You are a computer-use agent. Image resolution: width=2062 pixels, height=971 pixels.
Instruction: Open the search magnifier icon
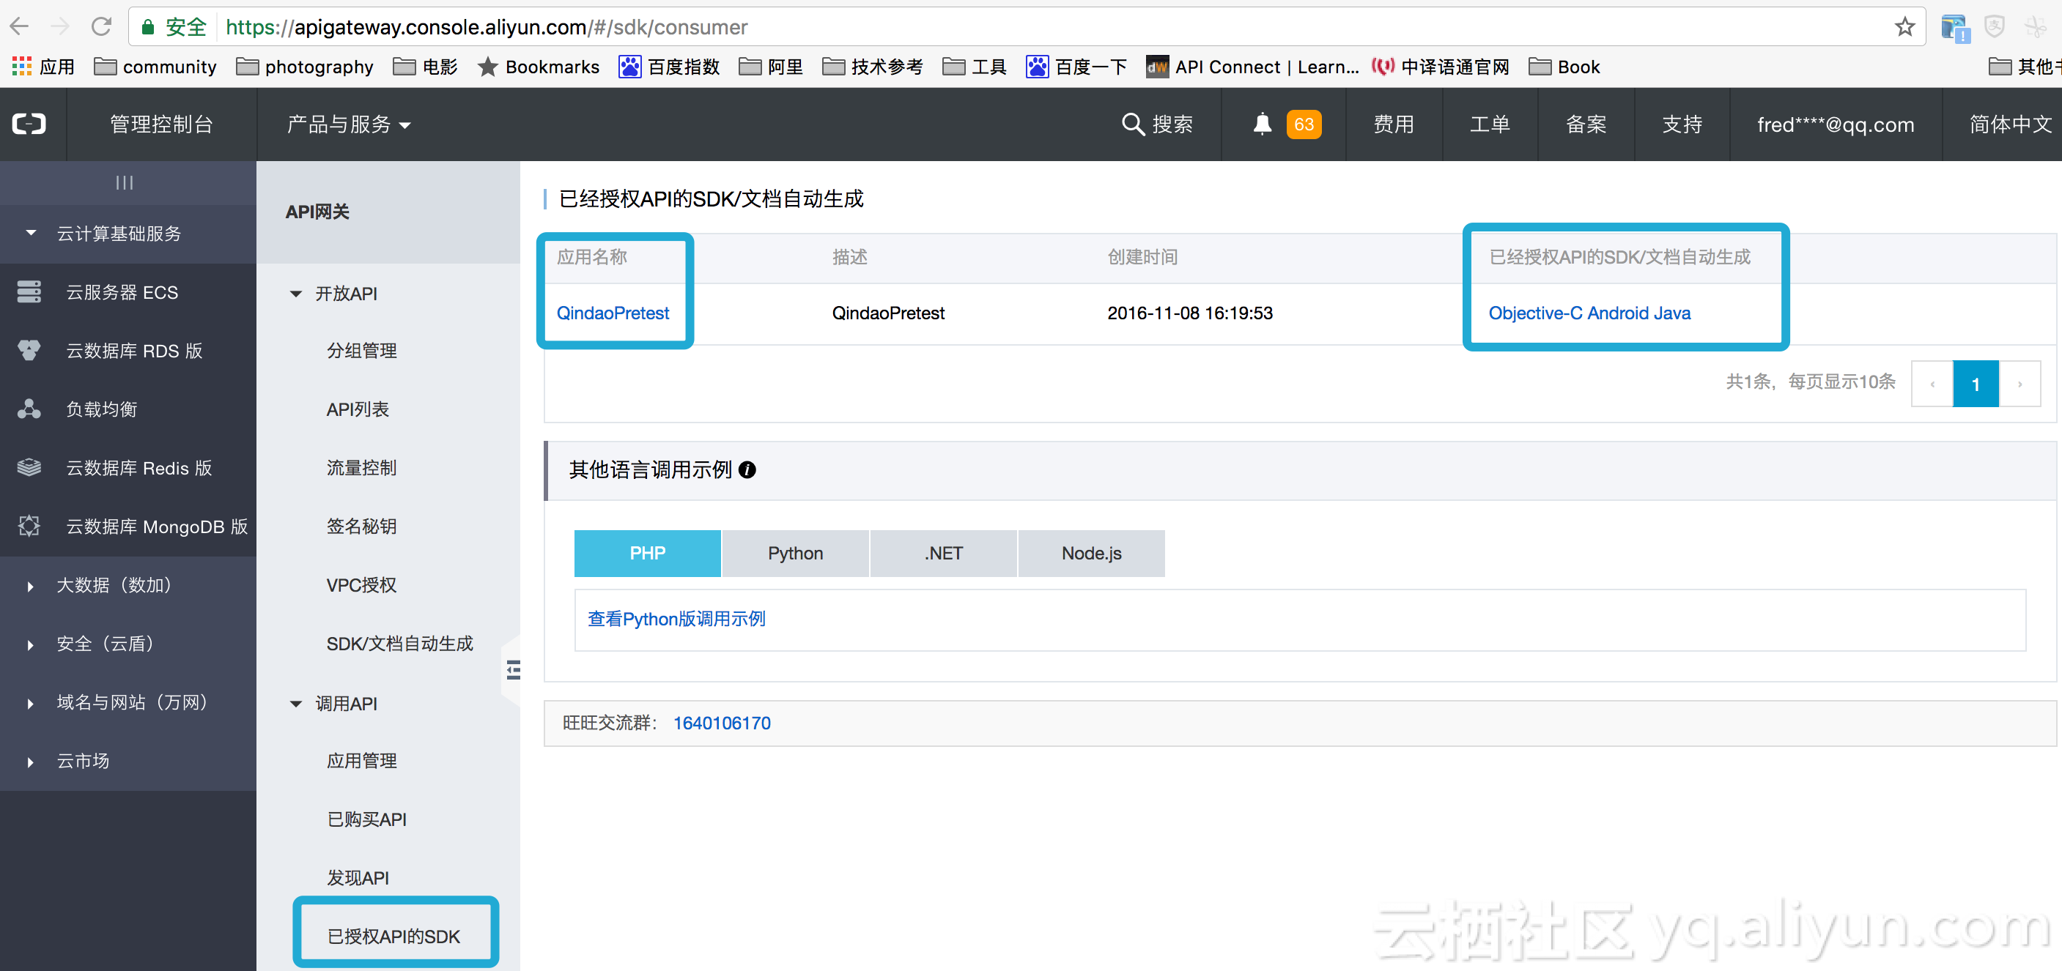[1132, 124]
